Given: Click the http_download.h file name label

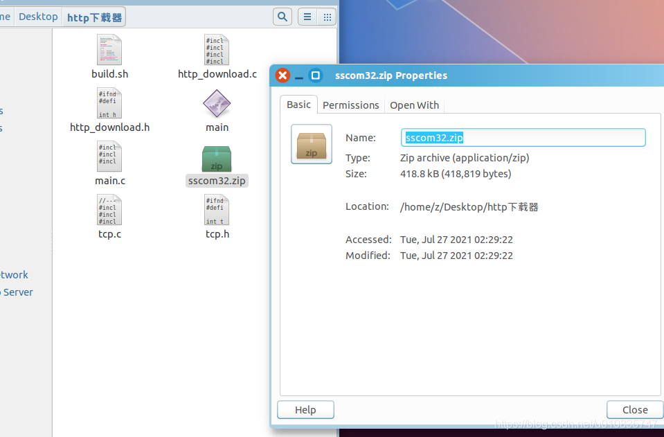Looking at the screenshot, I should click(109, 127).
